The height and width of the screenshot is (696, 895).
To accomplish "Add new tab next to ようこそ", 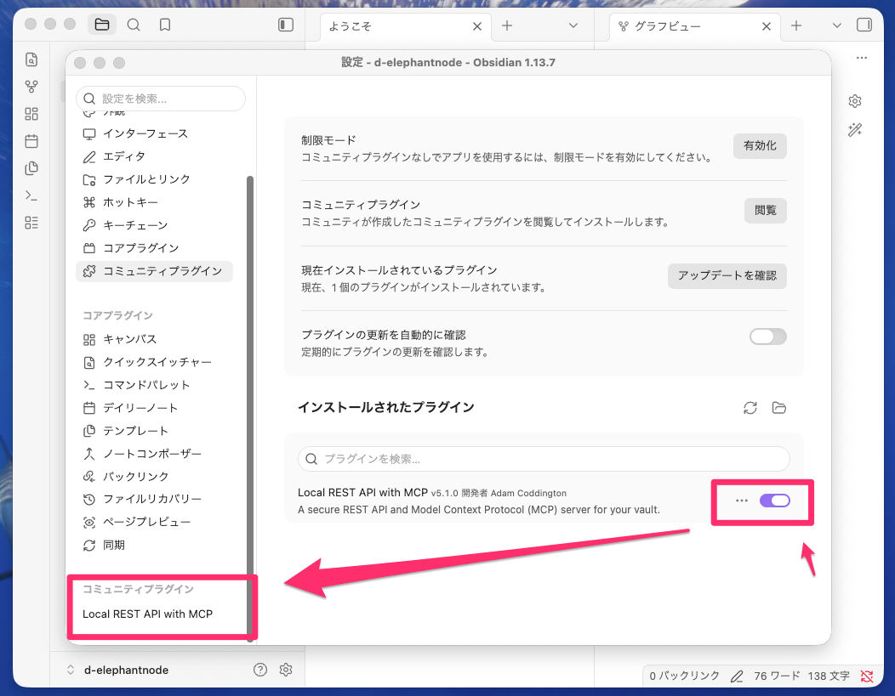I will click(x=507, y=25).
